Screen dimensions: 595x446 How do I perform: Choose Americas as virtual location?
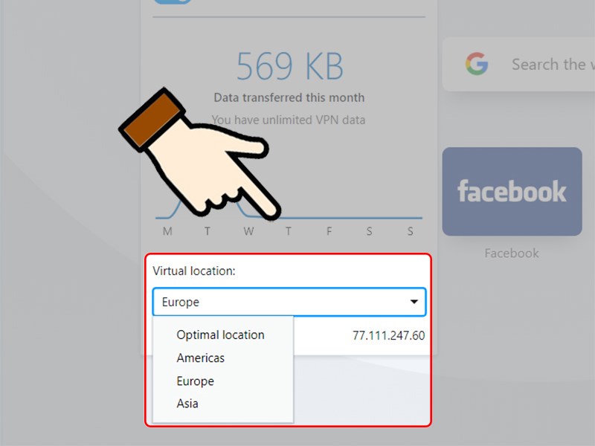pos(201,358)
